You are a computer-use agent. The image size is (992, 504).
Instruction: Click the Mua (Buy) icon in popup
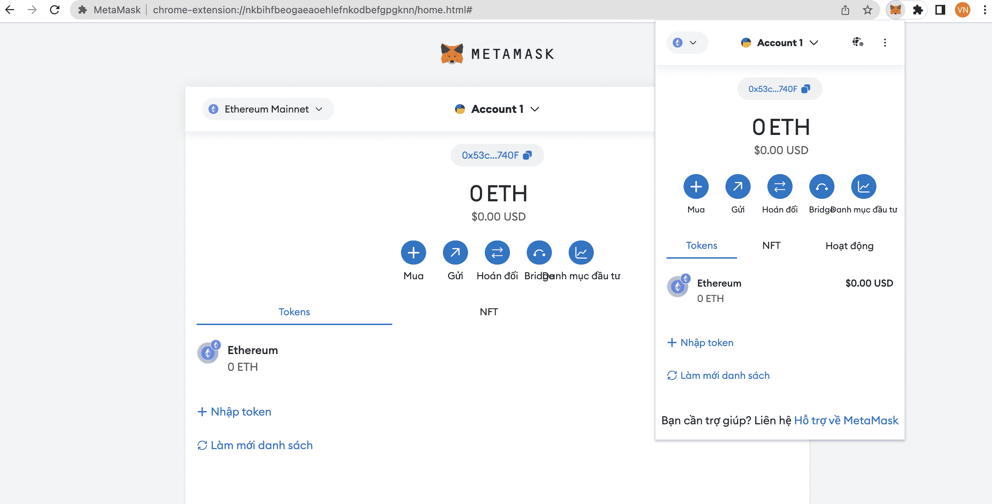(695, 187)
